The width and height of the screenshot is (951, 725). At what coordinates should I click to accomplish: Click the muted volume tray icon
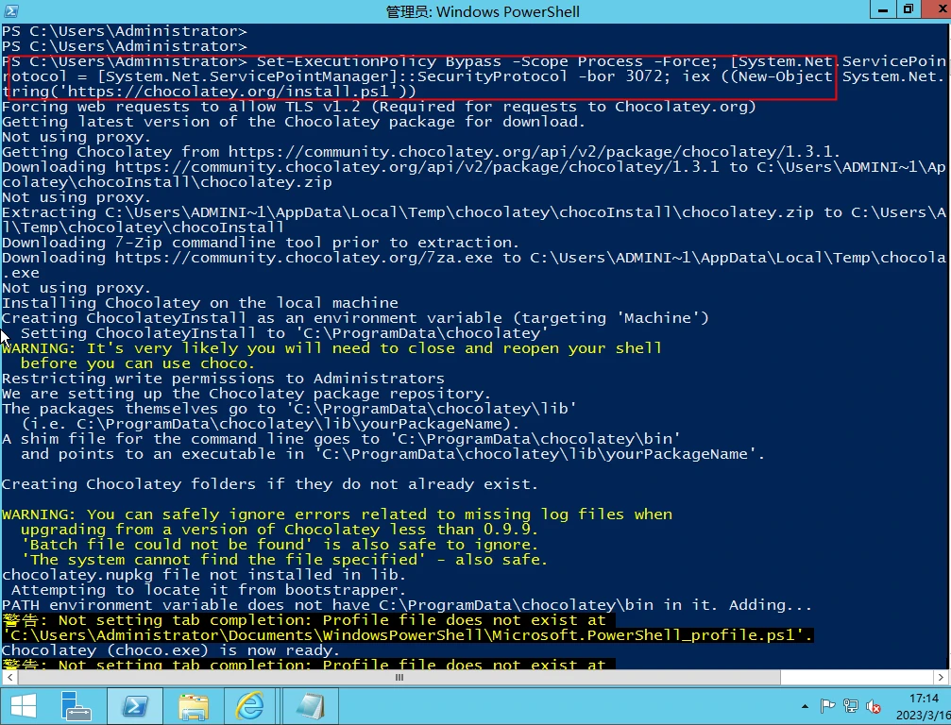(874, 706)
